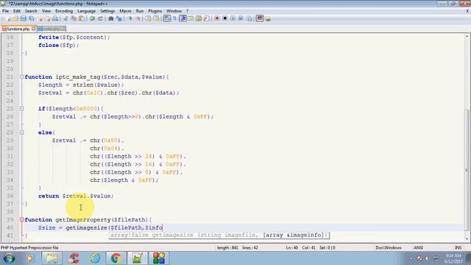Click the Close All toolbar icon
471x265 pixels.
click(47, 18)
